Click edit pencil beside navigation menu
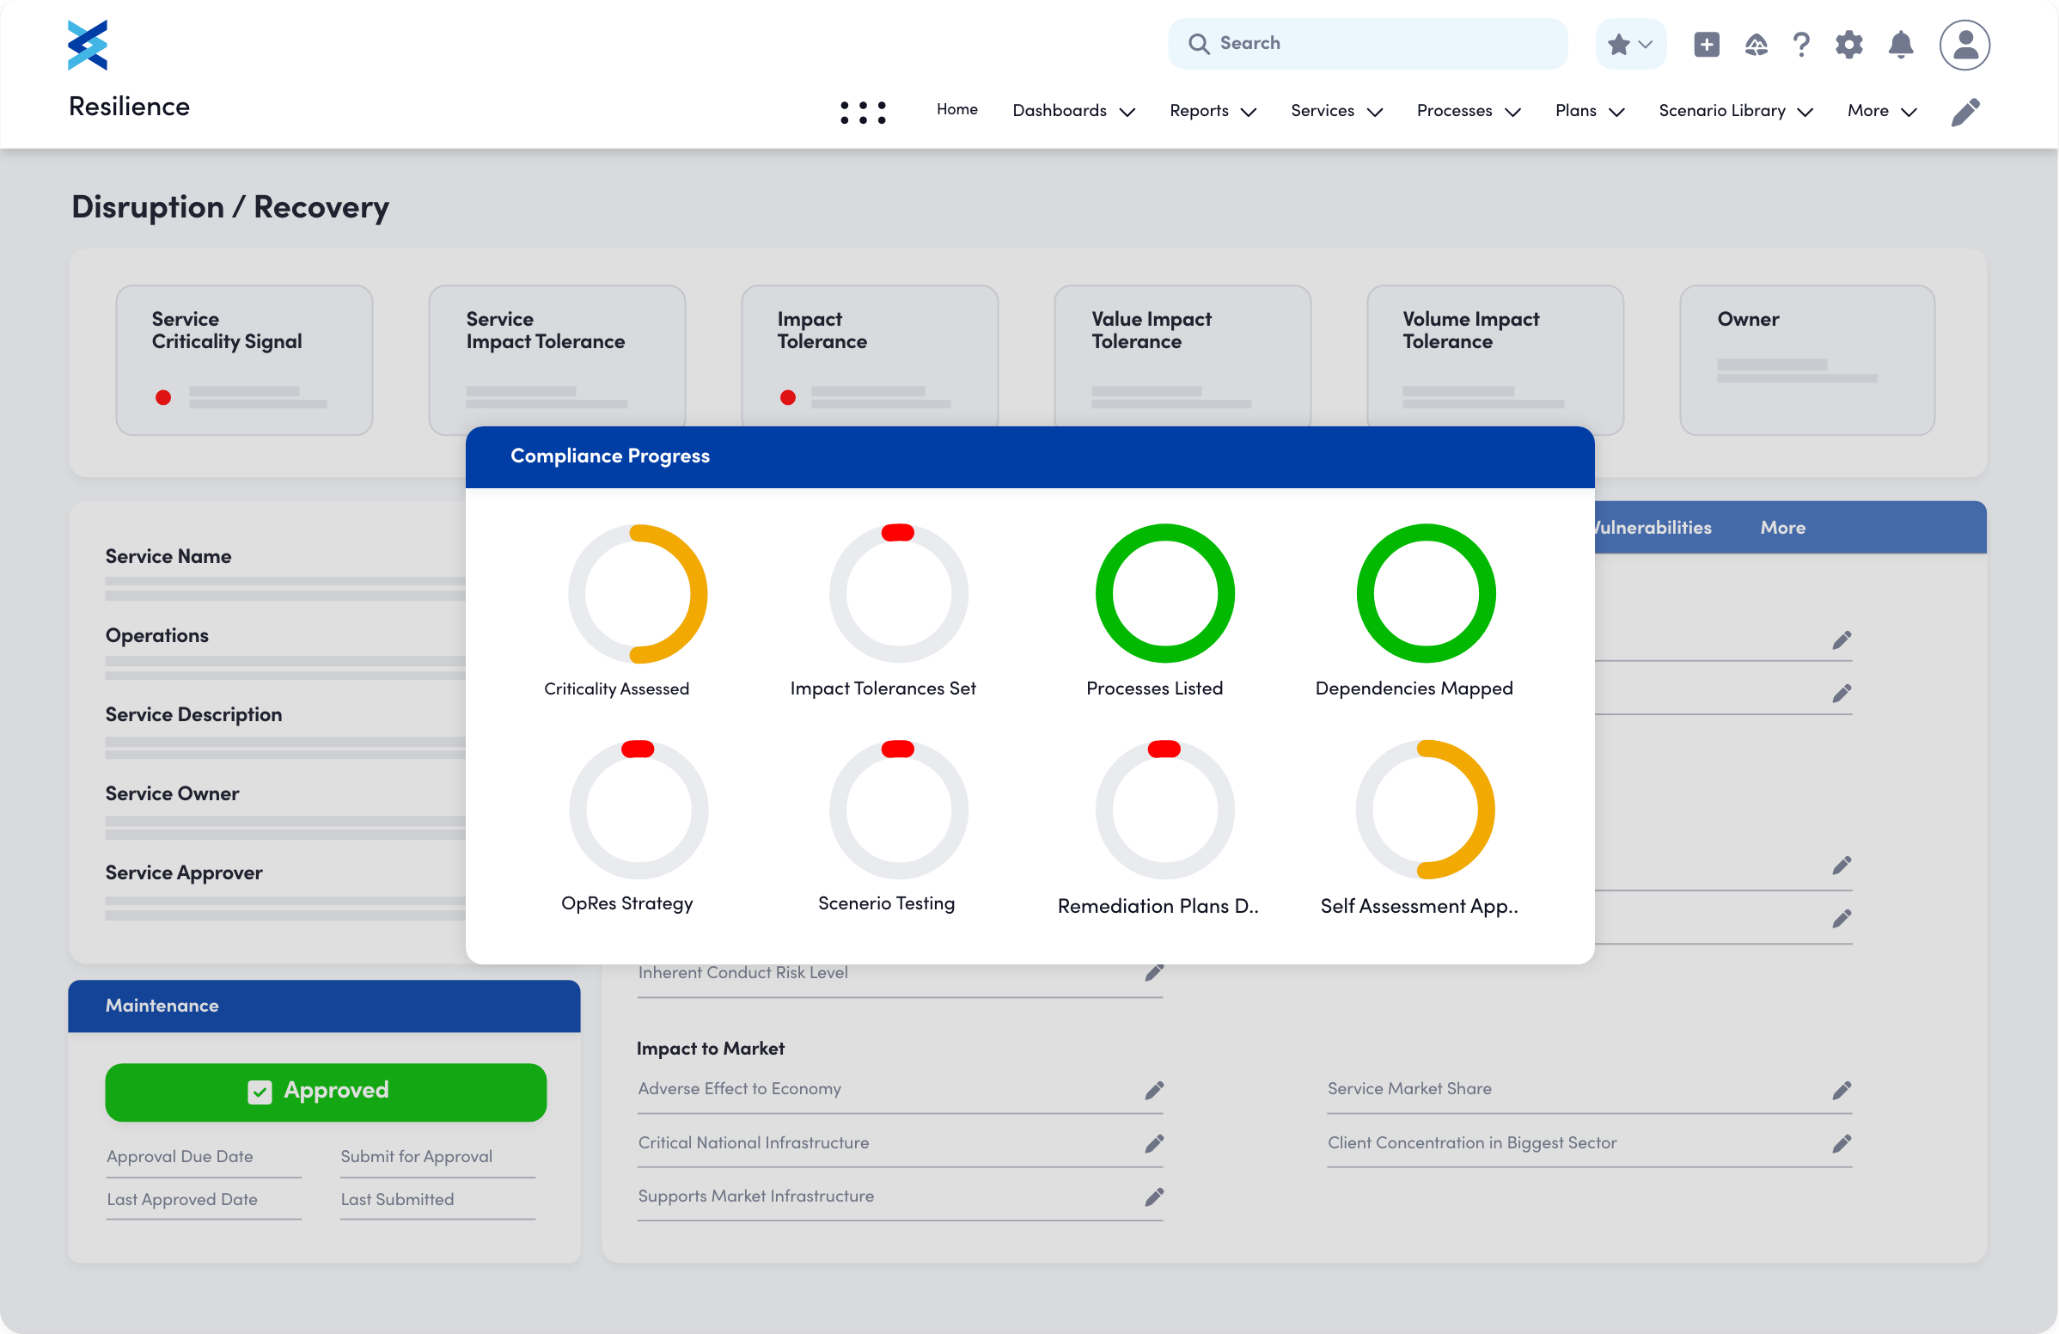 coord(1965,112)
